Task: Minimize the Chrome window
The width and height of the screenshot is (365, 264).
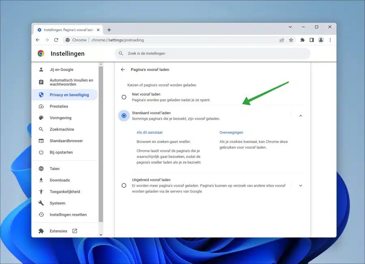Action: [x=303, y=27]
